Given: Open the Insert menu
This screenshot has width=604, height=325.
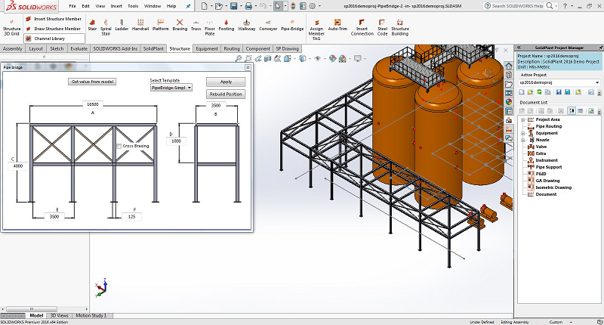Looking at the screenshot, I should (116, 6).
